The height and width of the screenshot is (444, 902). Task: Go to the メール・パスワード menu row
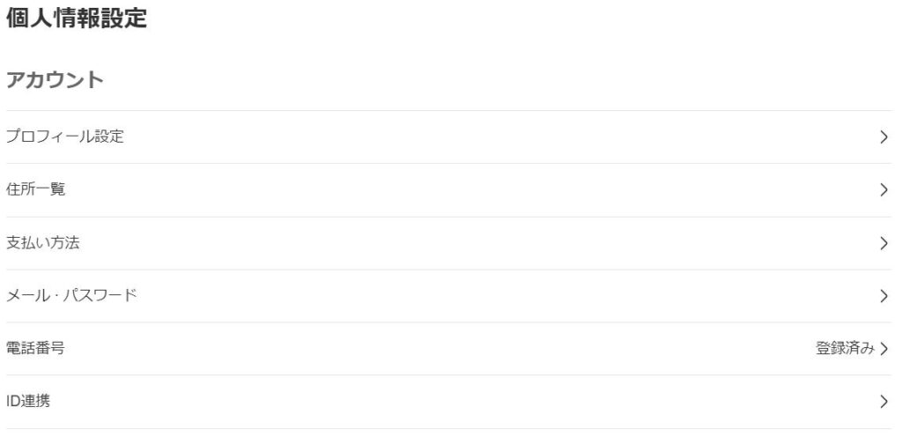pyautogui.click(x=448, y=296)
